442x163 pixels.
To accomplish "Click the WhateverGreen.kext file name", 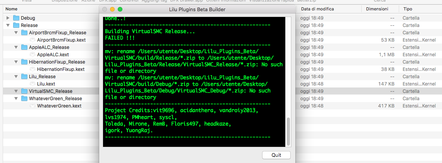I will click(59, 106).
